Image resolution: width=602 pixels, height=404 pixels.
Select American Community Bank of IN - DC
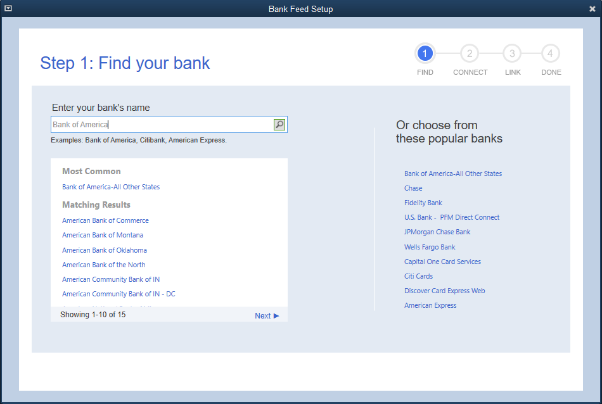[x=118, y=294]
